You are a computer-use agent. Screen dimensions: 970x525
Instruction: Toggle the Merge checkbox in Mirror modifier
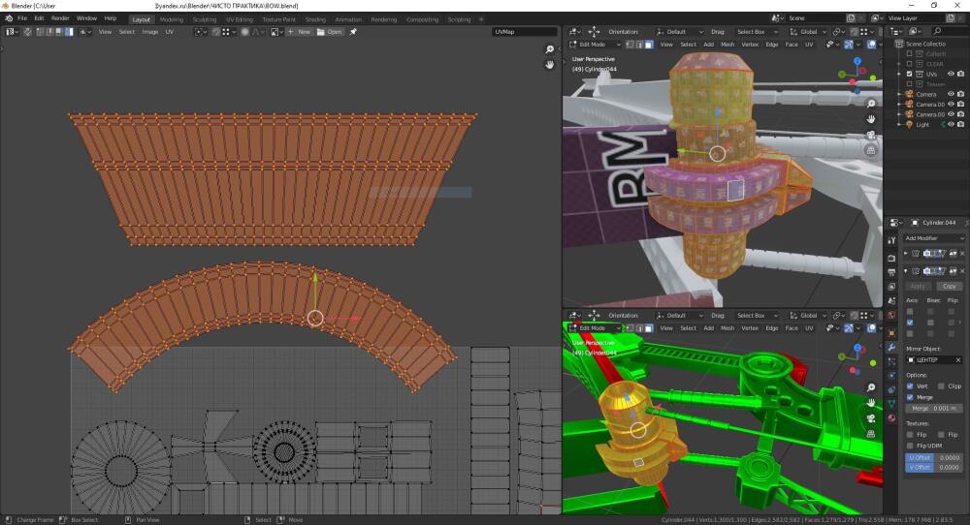click(910, 397)
